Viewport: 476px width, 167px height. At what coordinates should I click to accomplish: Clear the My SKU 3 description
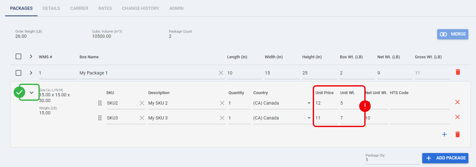222,118
